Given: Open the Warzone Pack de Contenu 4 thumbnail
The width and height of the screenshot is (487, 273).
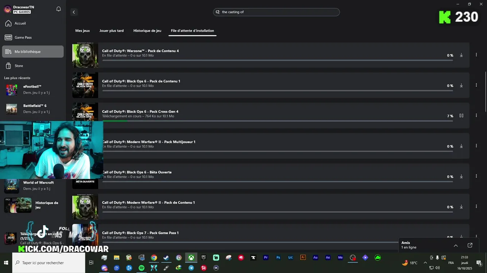Looking at the screenshot, I should [x=85, y=55].
